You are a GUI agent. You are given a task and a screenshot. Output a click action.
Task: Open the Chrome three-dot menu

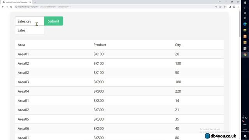[x=238, y=7]
